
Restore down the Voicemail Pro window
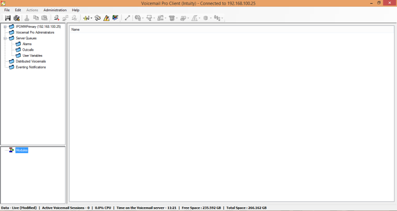pyautogui.click(x=379, y=3)
